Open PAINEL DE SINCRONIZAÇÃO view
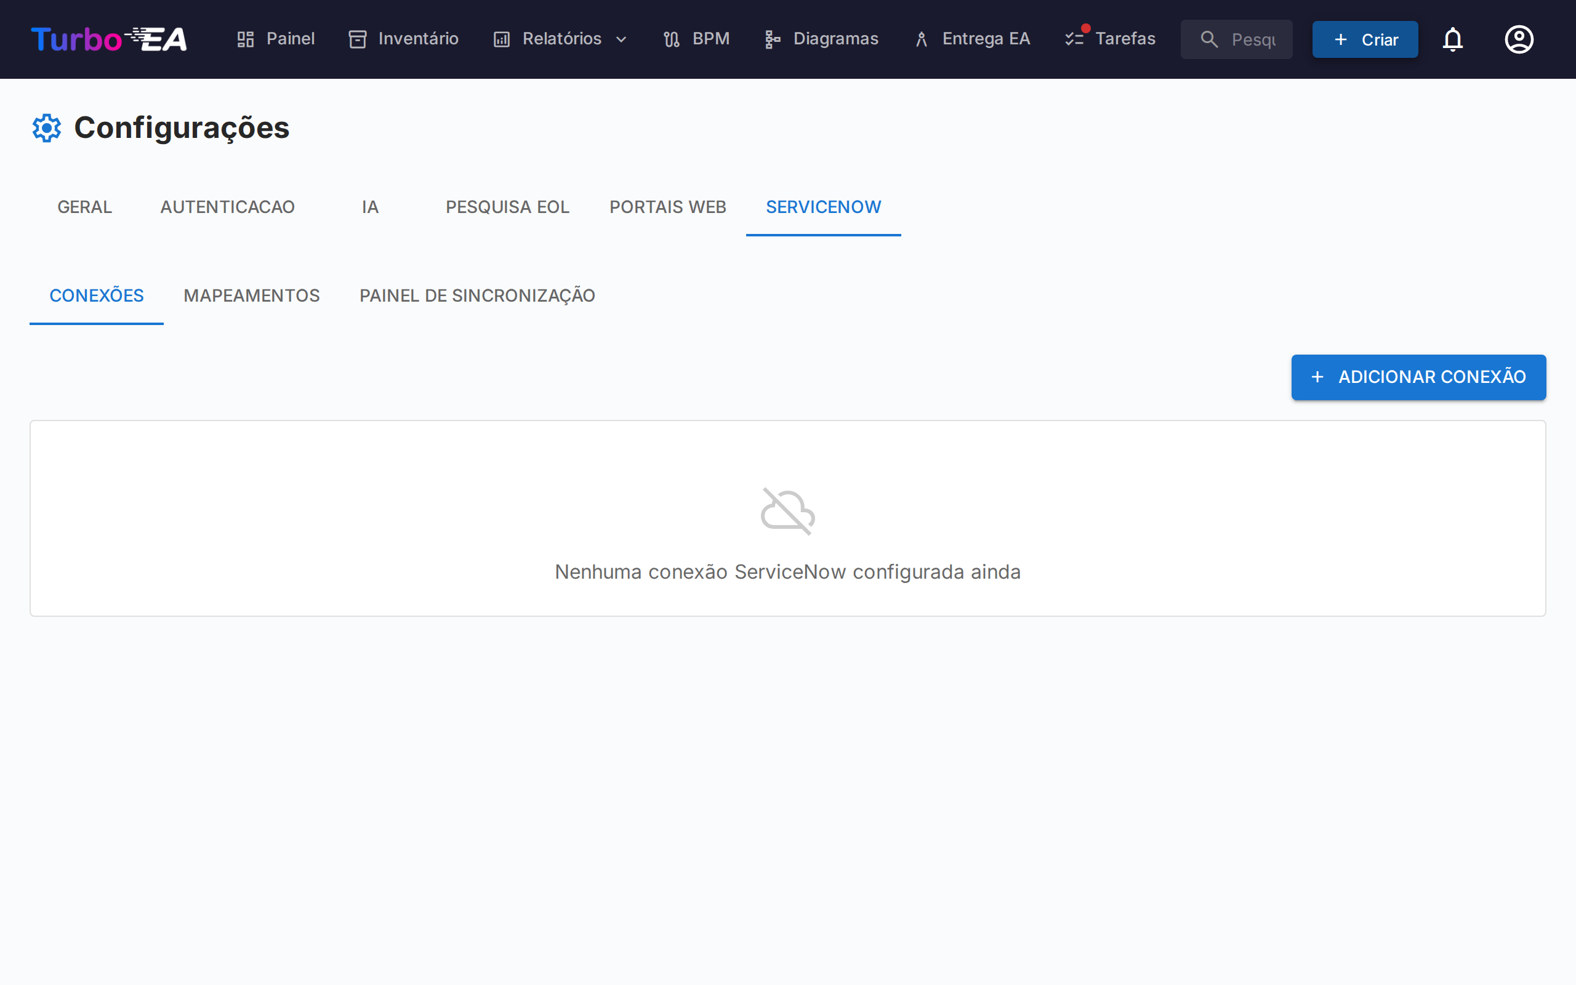 [476, 295]
